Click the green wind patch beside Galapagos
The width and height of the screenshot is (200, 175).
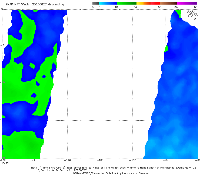click(x=179, y=13)
